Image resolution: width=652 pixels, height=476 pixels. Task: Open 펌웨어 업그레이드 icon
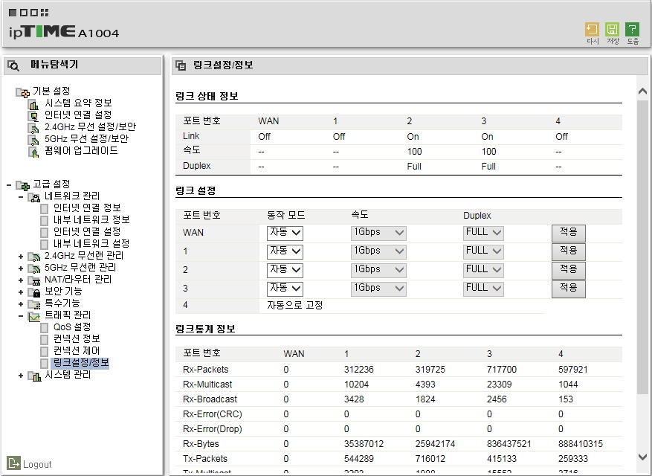click(x=33, y=152)
